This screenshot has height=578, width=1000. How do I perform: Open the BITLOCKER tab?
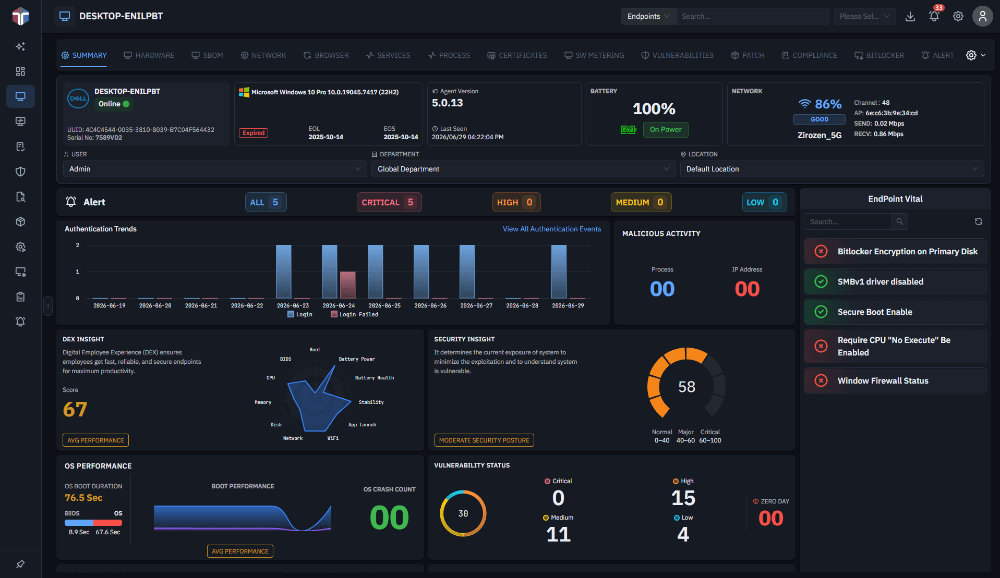pyautogui.click(x=879, y=55)
